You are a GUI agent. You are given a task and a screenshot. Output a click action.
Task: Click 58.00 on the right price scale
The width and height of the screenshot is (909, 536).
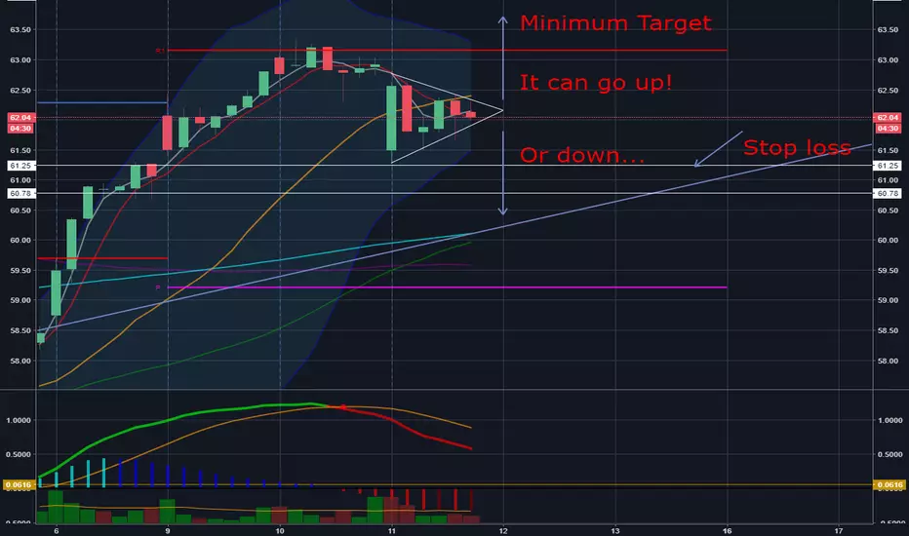[x=888, y=361]
